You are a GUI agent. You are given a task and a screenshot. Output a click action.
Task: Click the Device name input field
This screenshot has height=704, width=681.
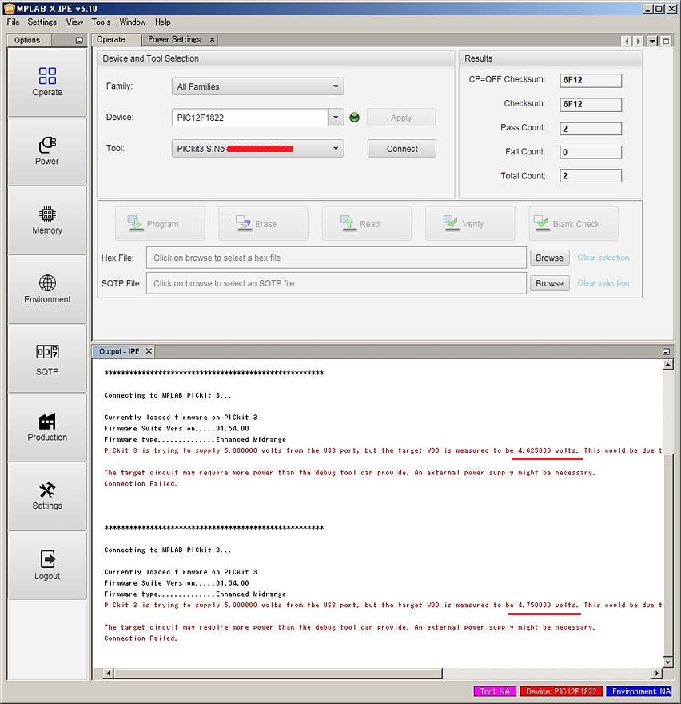click(250, 118)
